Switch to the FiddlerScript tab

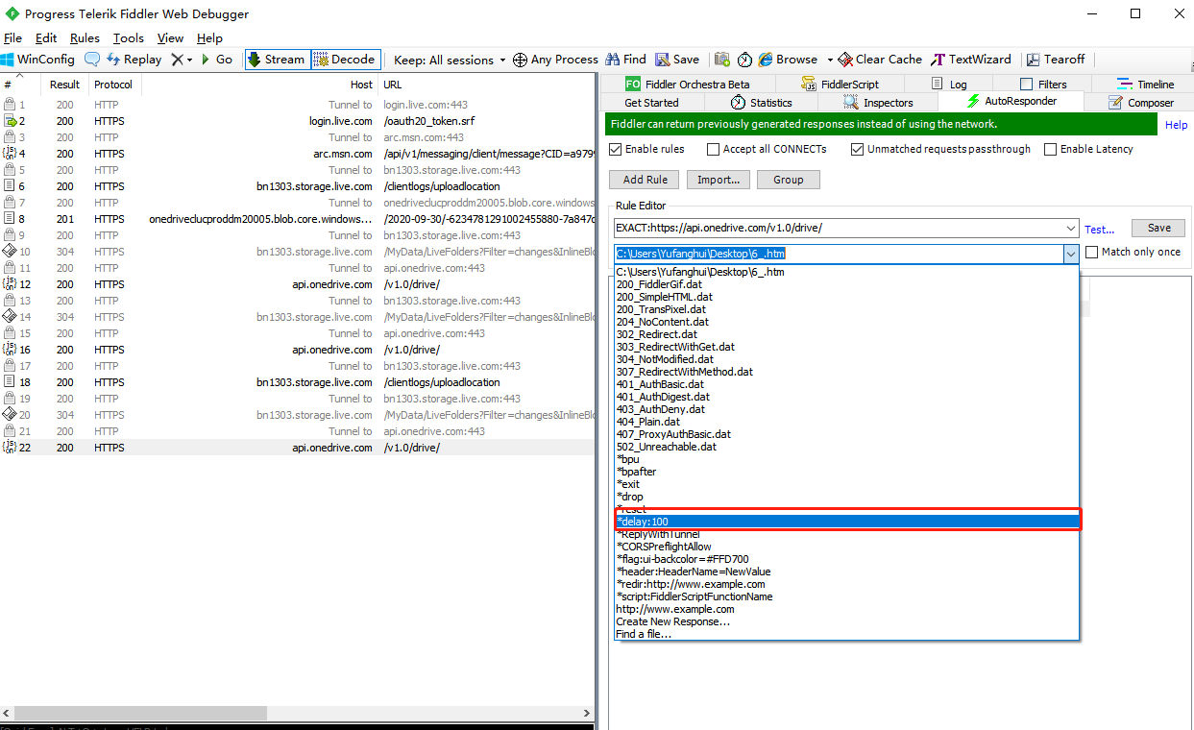pyautogui.click(x=839, y=85)
